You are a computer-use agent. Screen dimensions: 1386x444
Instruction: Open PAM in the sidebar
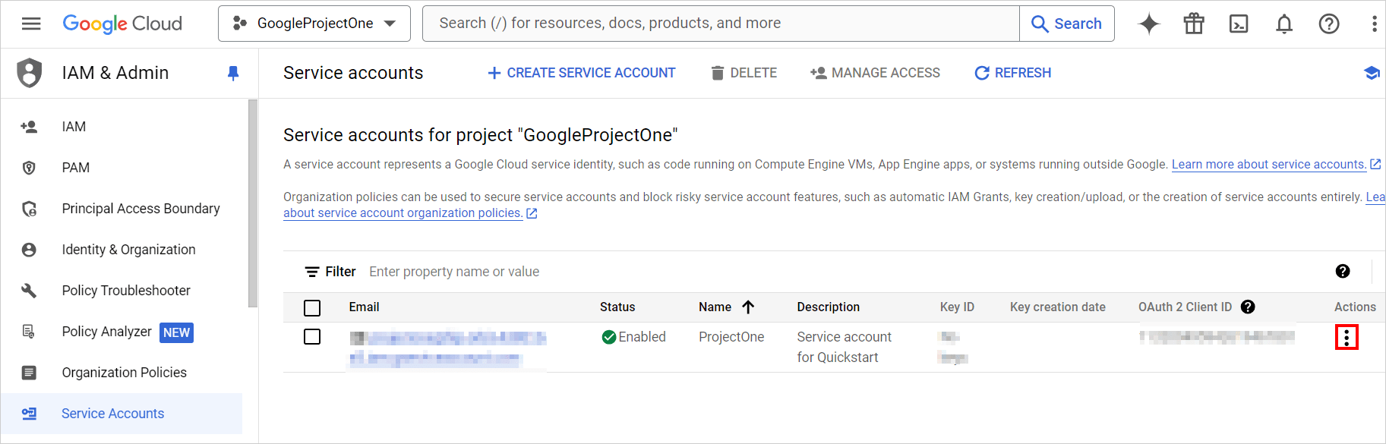click(x=76, y=168)
